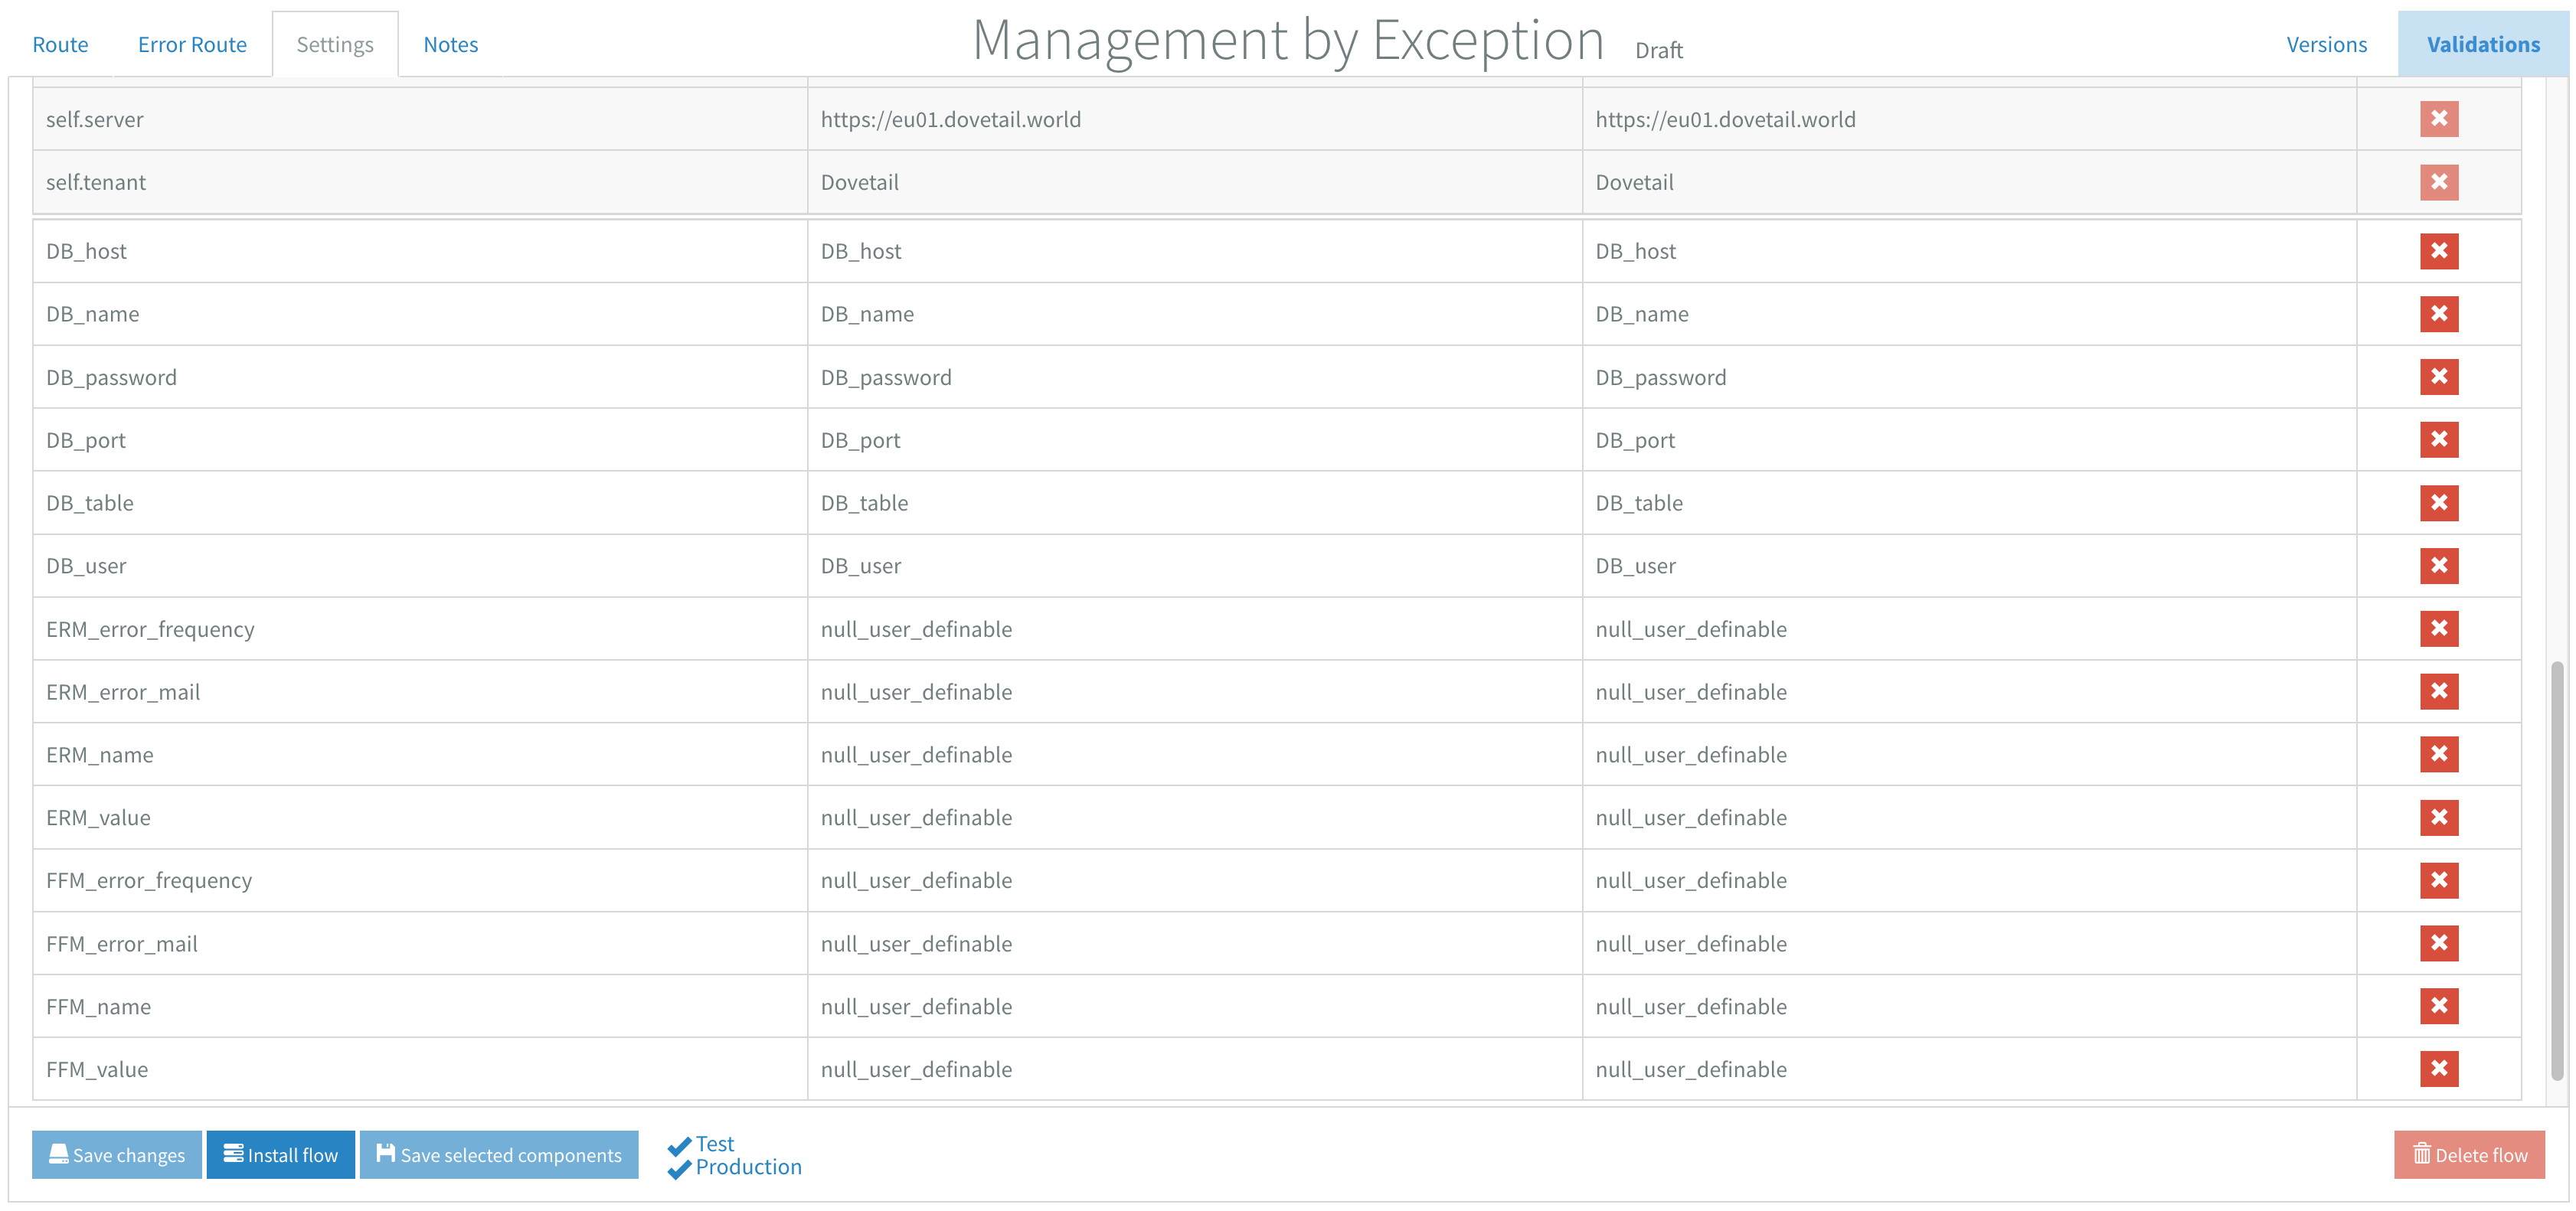2576x1211 pixels.
Task: Delete the self.server property row
Action: pyautogui.click(x=2438, y=119)
